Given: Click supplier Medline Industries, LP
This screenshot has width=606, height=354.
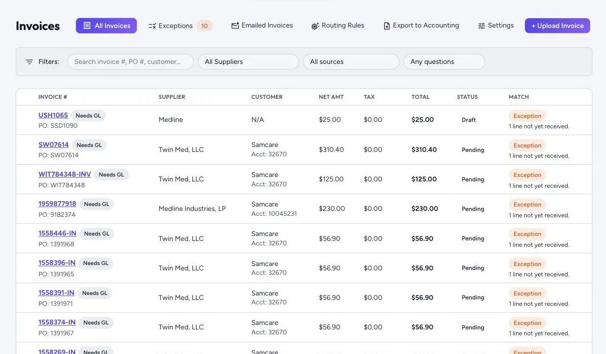Looking at the screenshot, I should pos(192,208).
